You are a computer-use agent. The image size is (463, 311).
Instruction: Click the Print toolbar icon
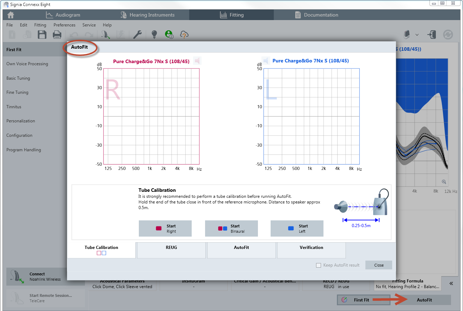click(57, 35)
